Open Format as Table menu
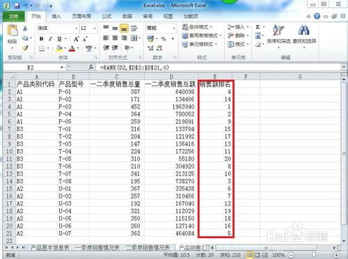The image size is (348, 259). point(202,36)
